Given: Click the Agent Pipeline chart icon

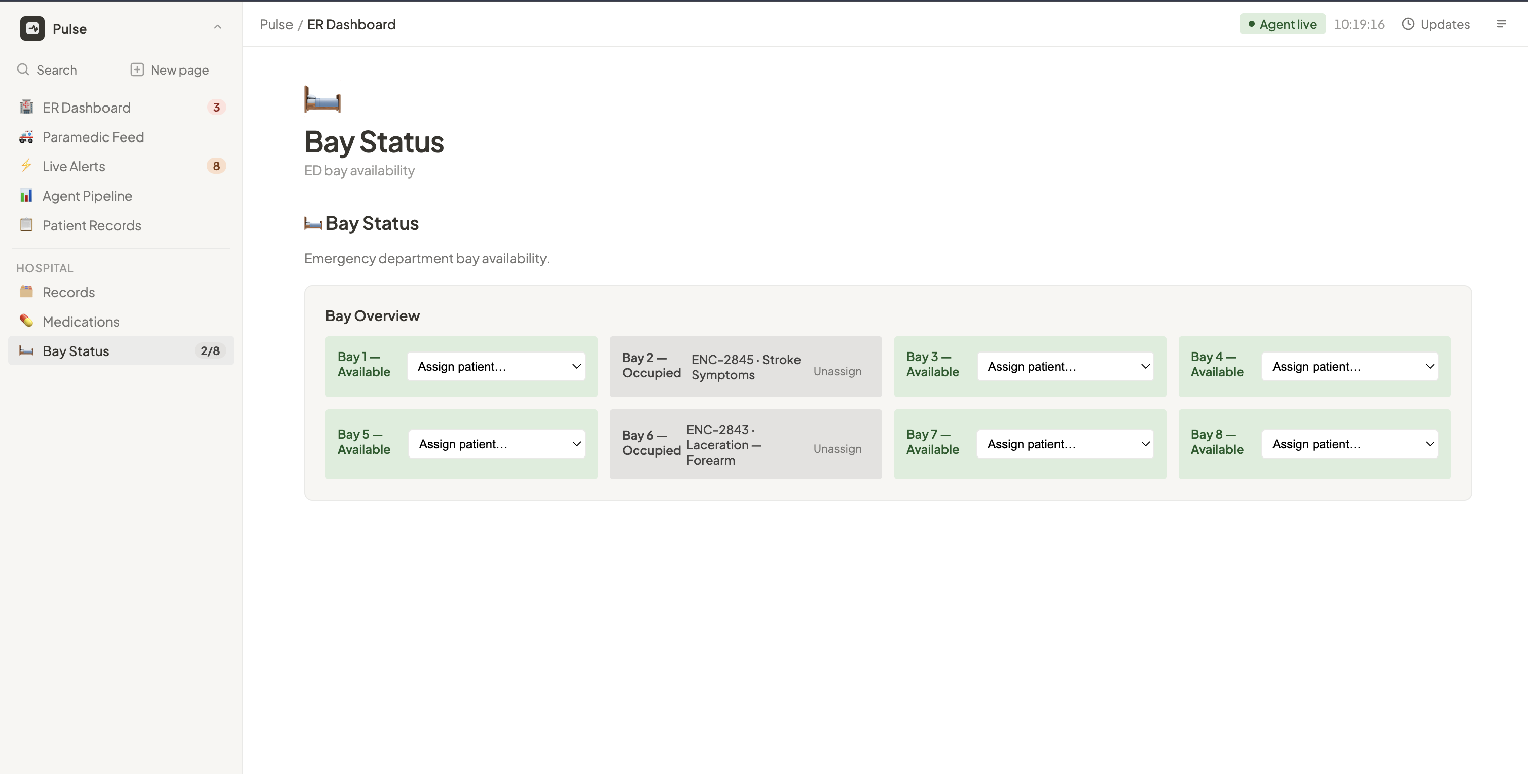Looking at the screenshot, I should click(x=26, y=196).
